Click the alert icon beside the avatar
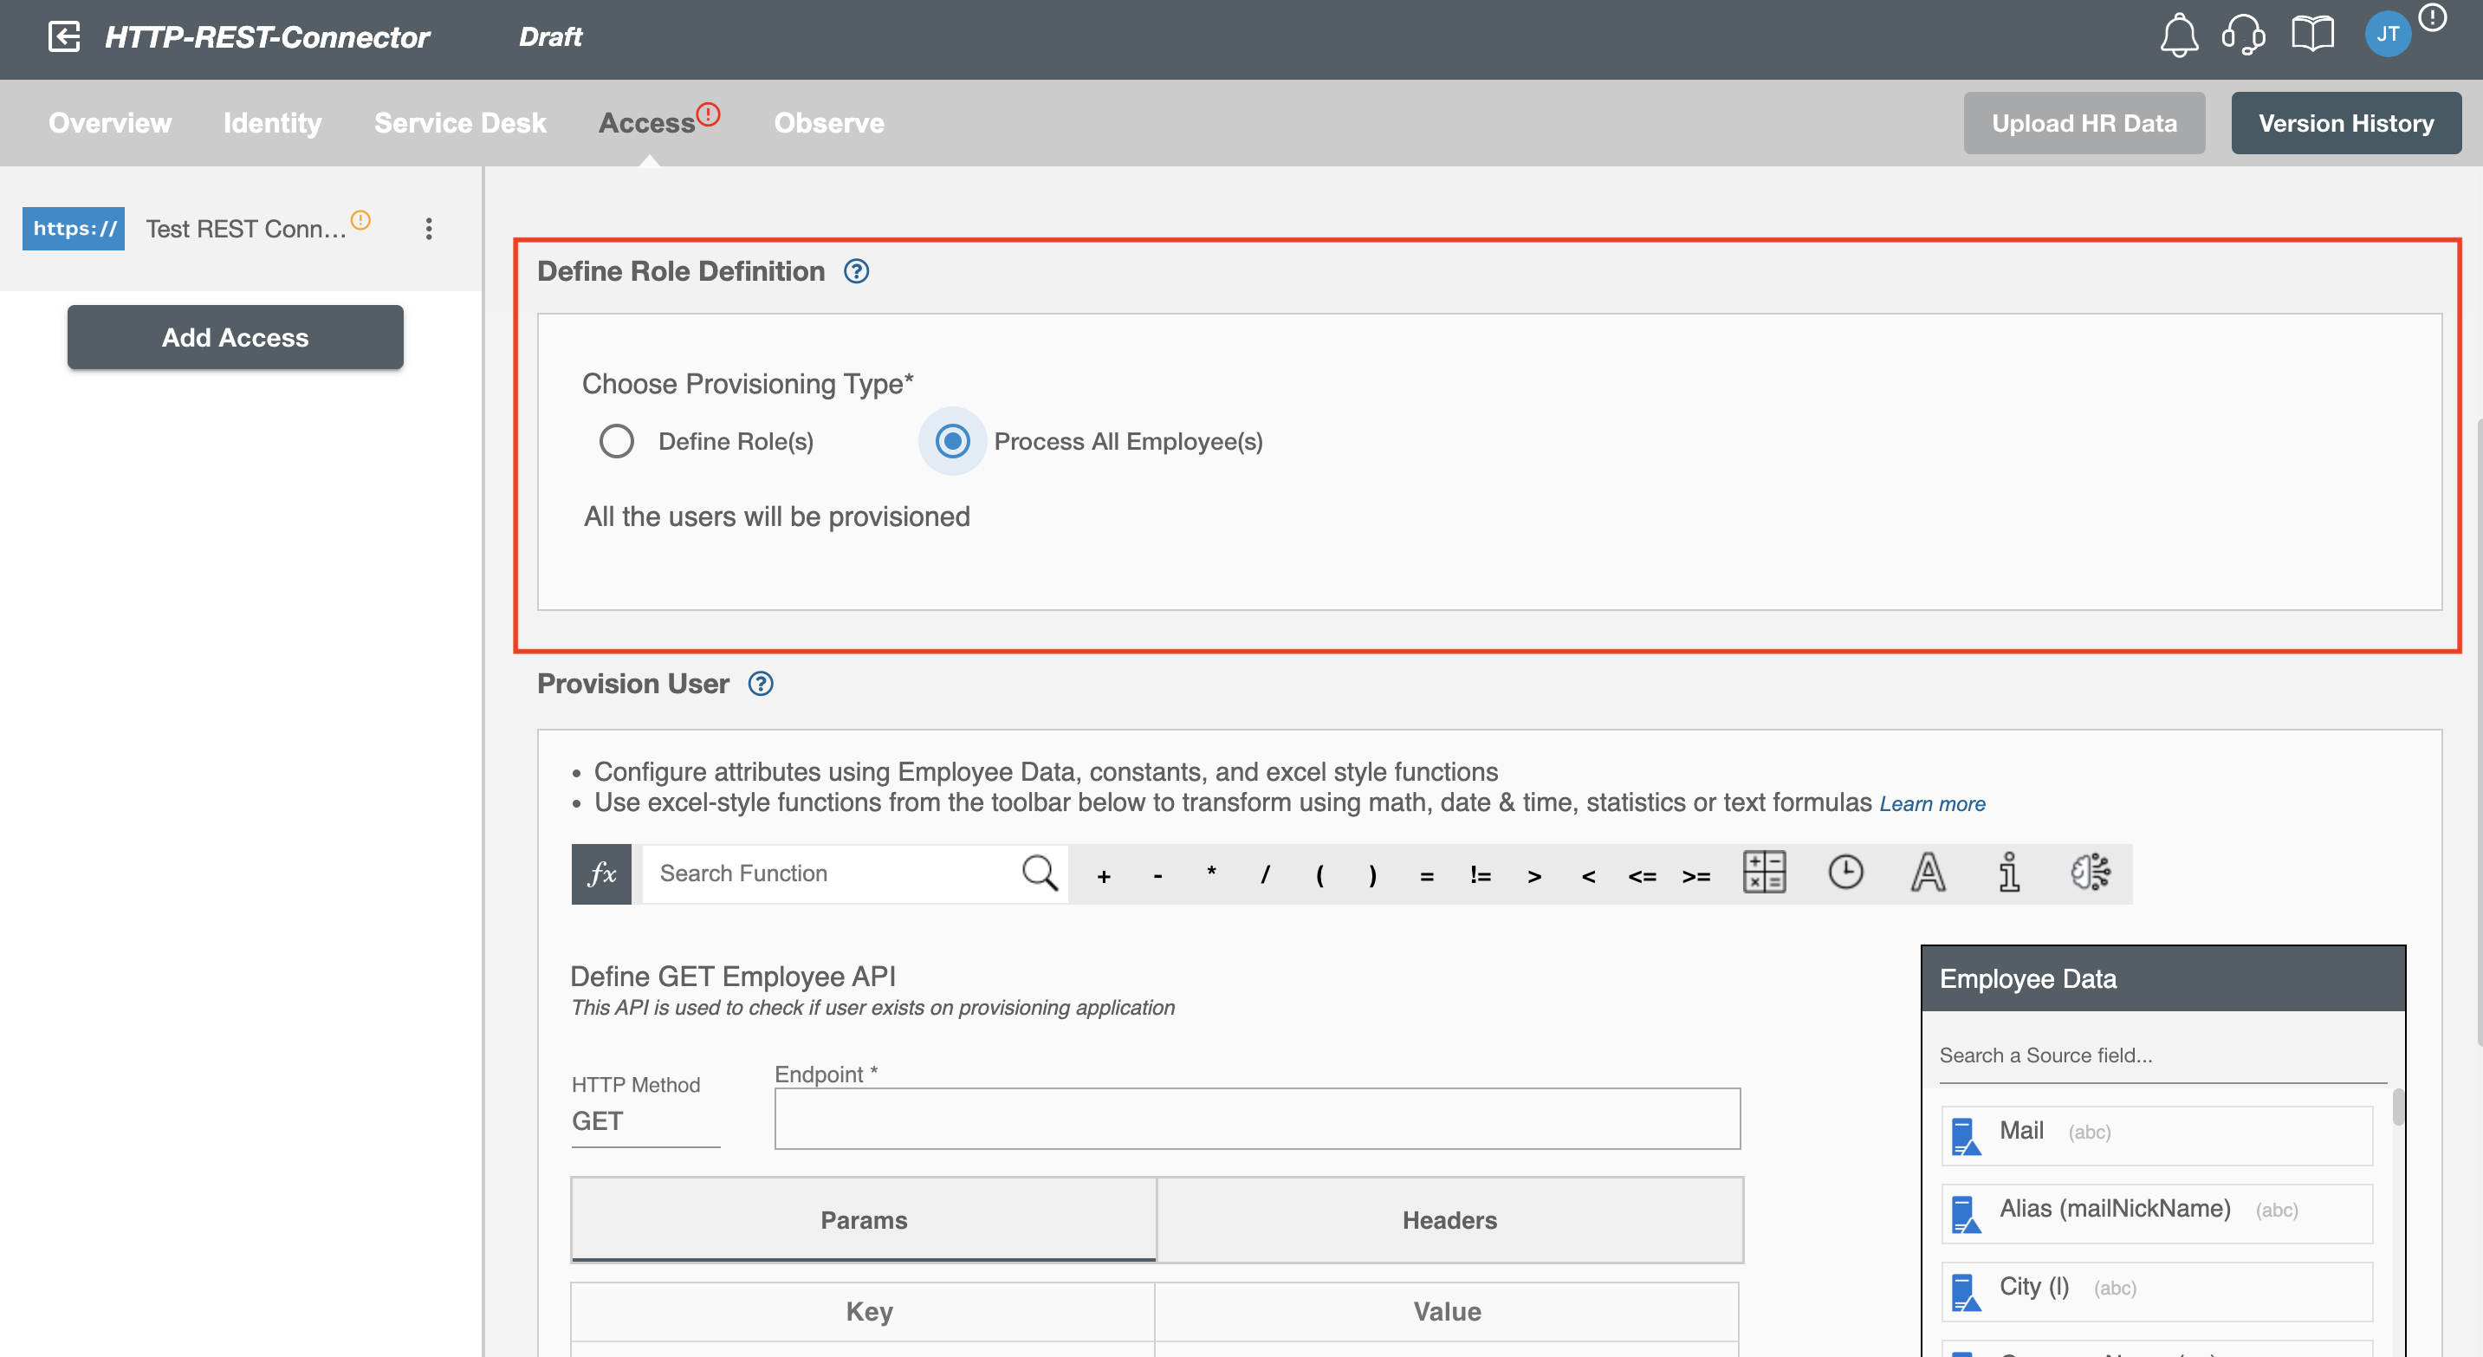The width and height of the screenshot is (2483, 1357). click(2433, 17)
